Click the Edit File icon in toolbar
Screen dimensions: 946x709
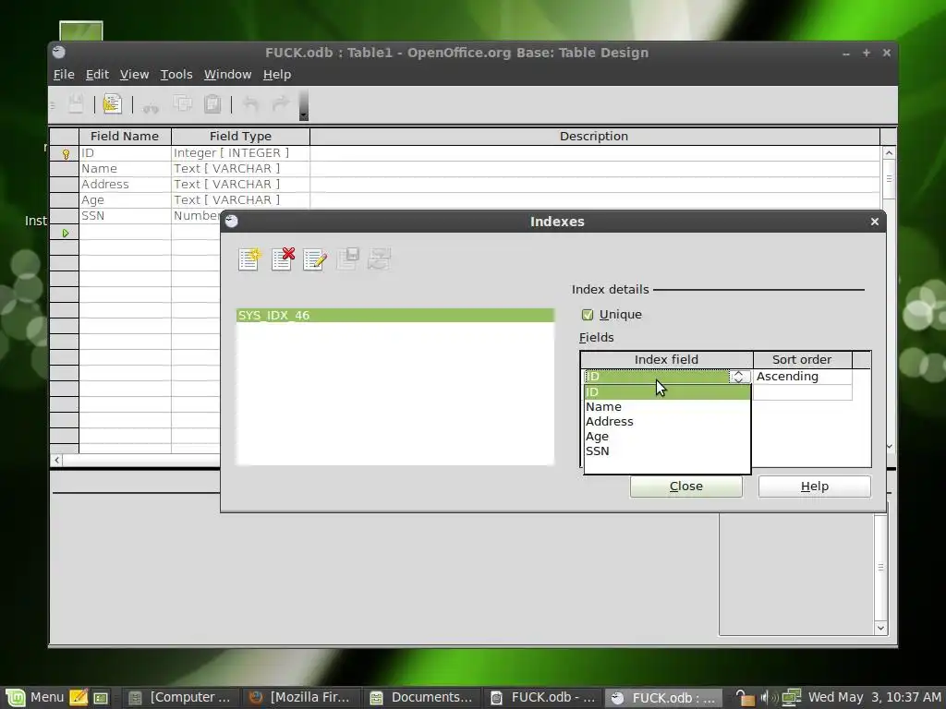pyautogui.click(x=112, y=104)
